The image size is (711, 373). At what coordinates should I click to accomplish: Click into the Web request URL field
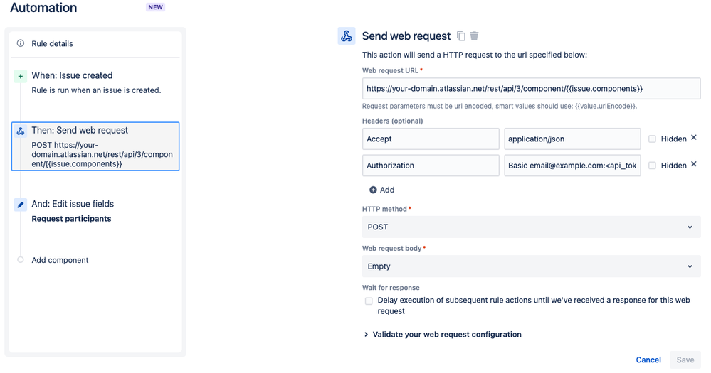[x=531, y=89]
